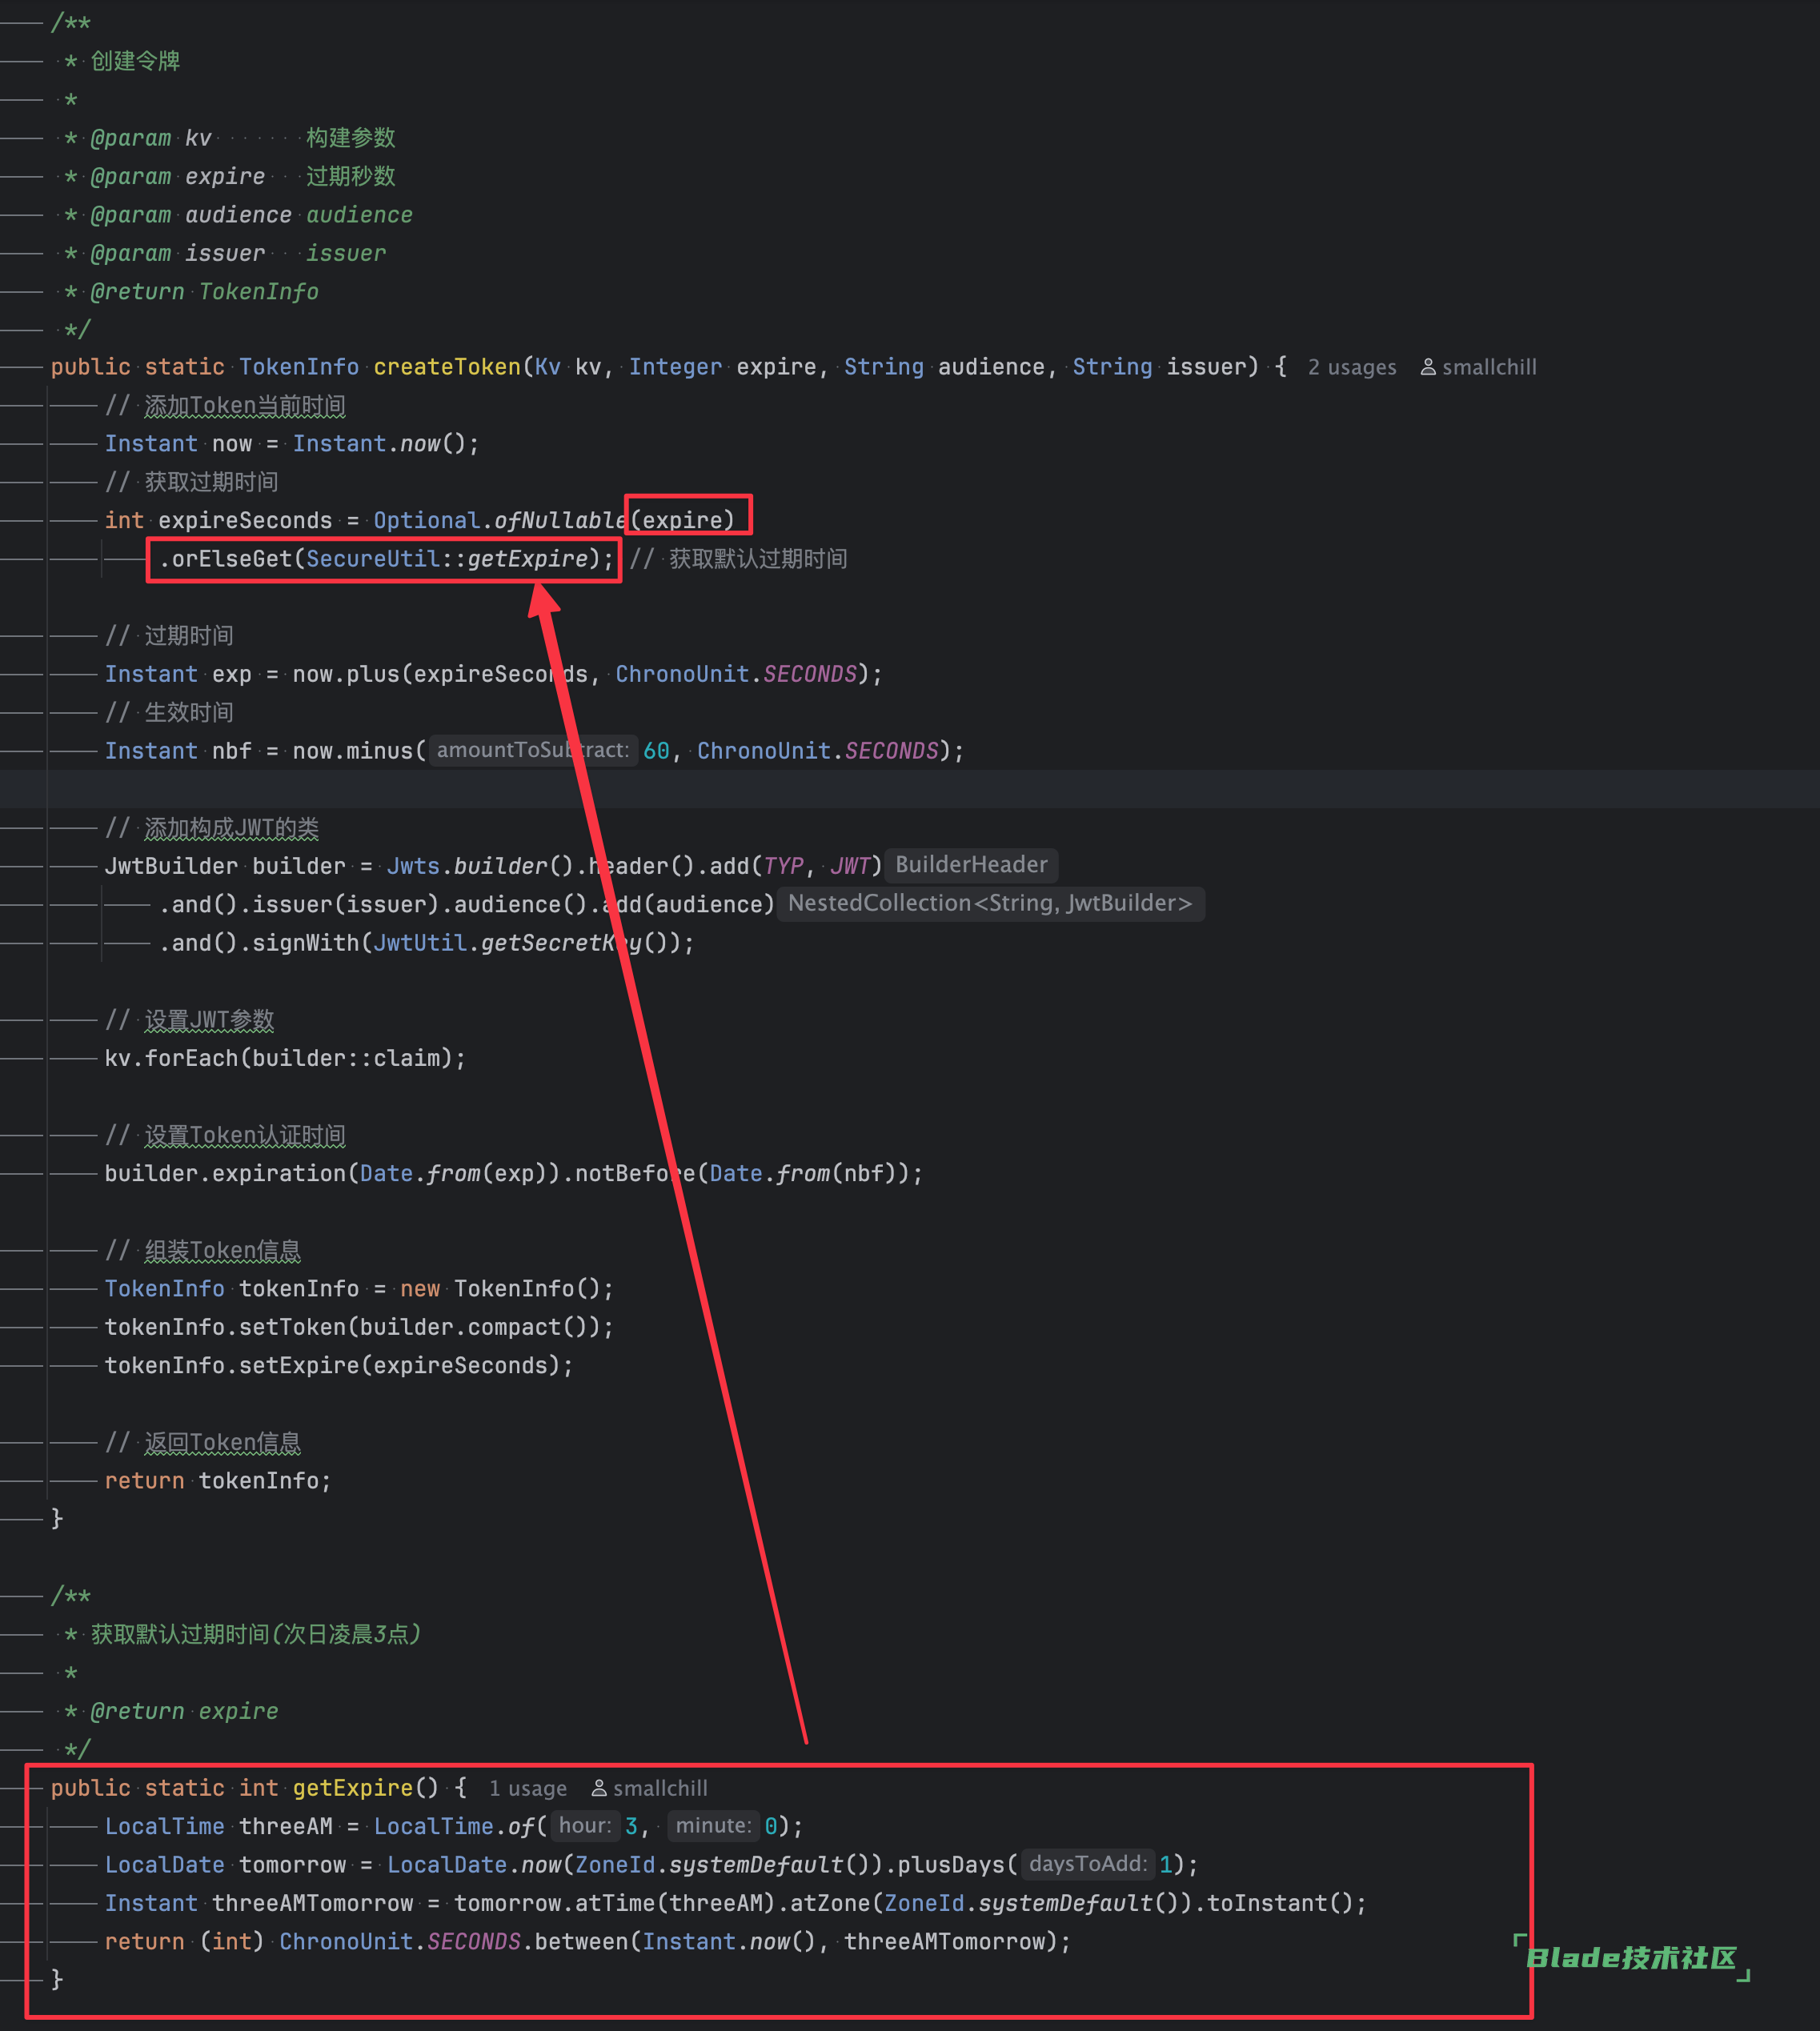1820x2031 pixels.
Task: Click getExpire method name in declaration
Action: pyautogui.click(x=352, y=1789)
